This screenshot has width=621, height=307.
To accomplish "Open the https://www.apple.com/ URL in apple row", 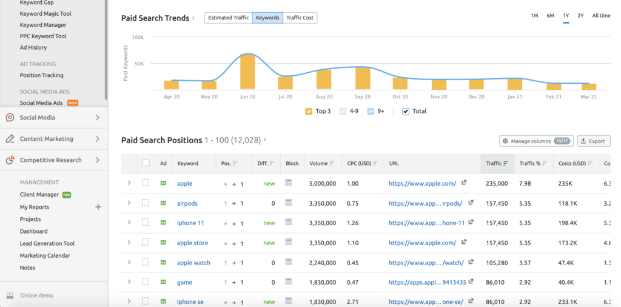I will 422,183.
